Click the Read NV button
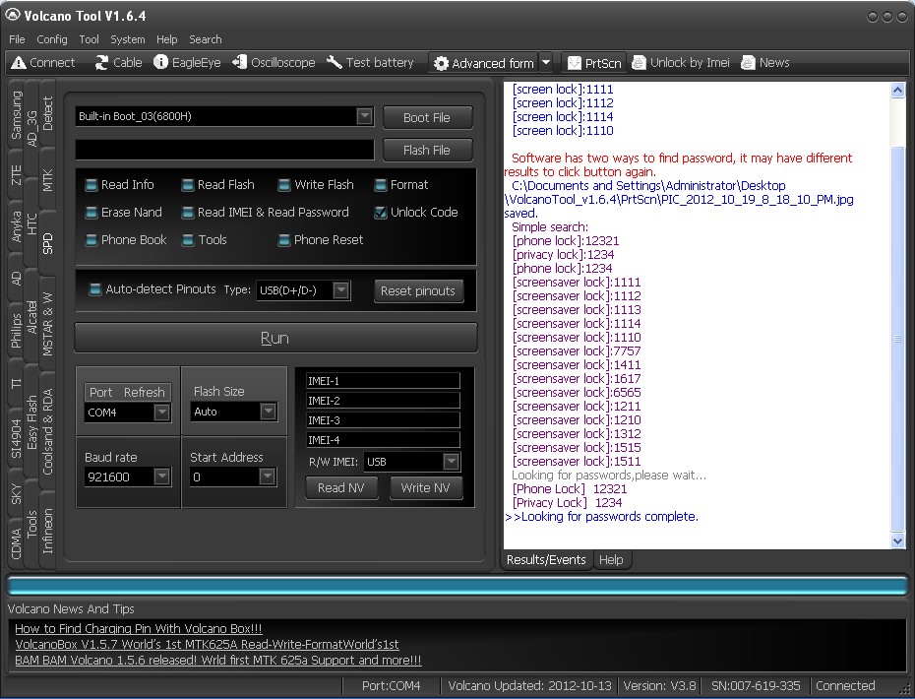The image size is (915, 699). [340, 487]
